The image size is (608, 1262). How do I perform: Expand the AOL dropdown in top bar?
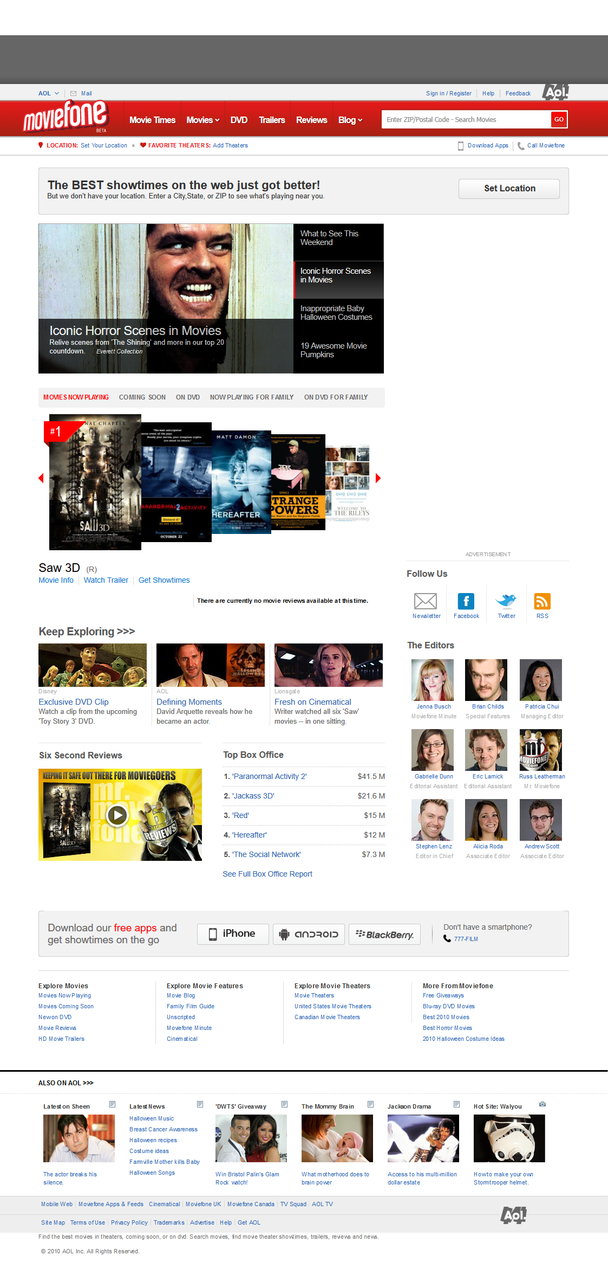pos(56,93)
